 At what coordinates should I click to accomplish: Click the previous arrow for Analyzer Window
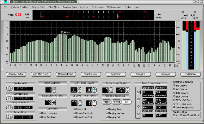pyautogui.click(x=8, y=107)
